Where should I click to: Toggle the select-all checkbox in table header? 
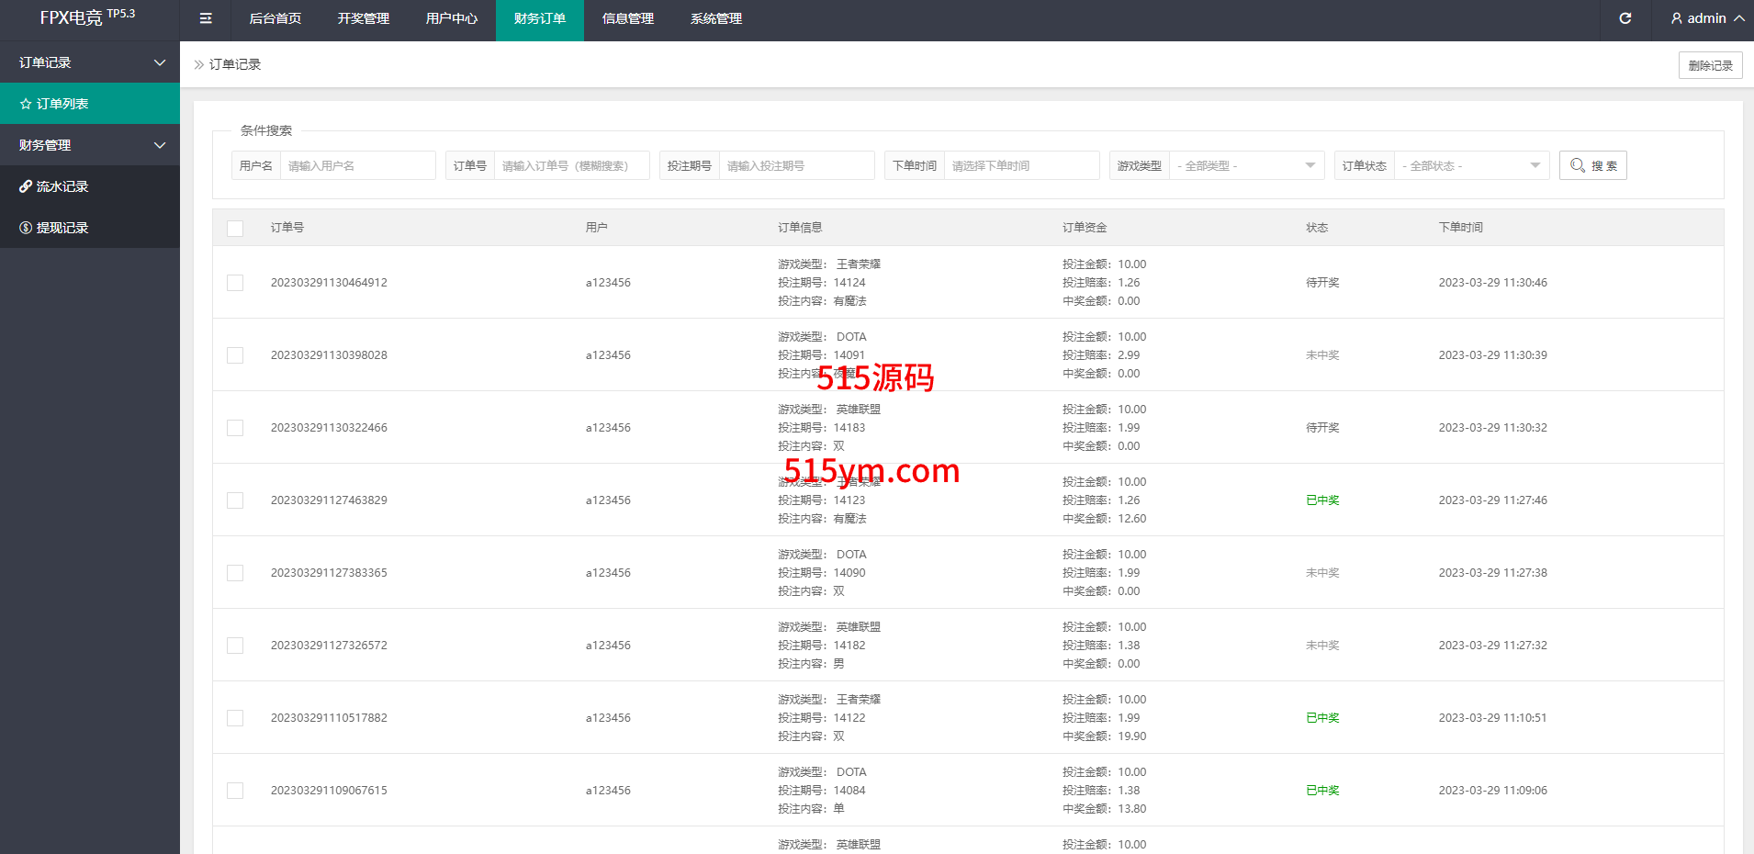(x=235, y=228)
